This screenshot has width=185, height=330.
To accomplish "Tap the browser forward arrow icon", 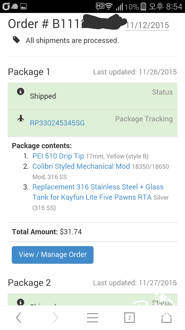I will coord(55,318).
